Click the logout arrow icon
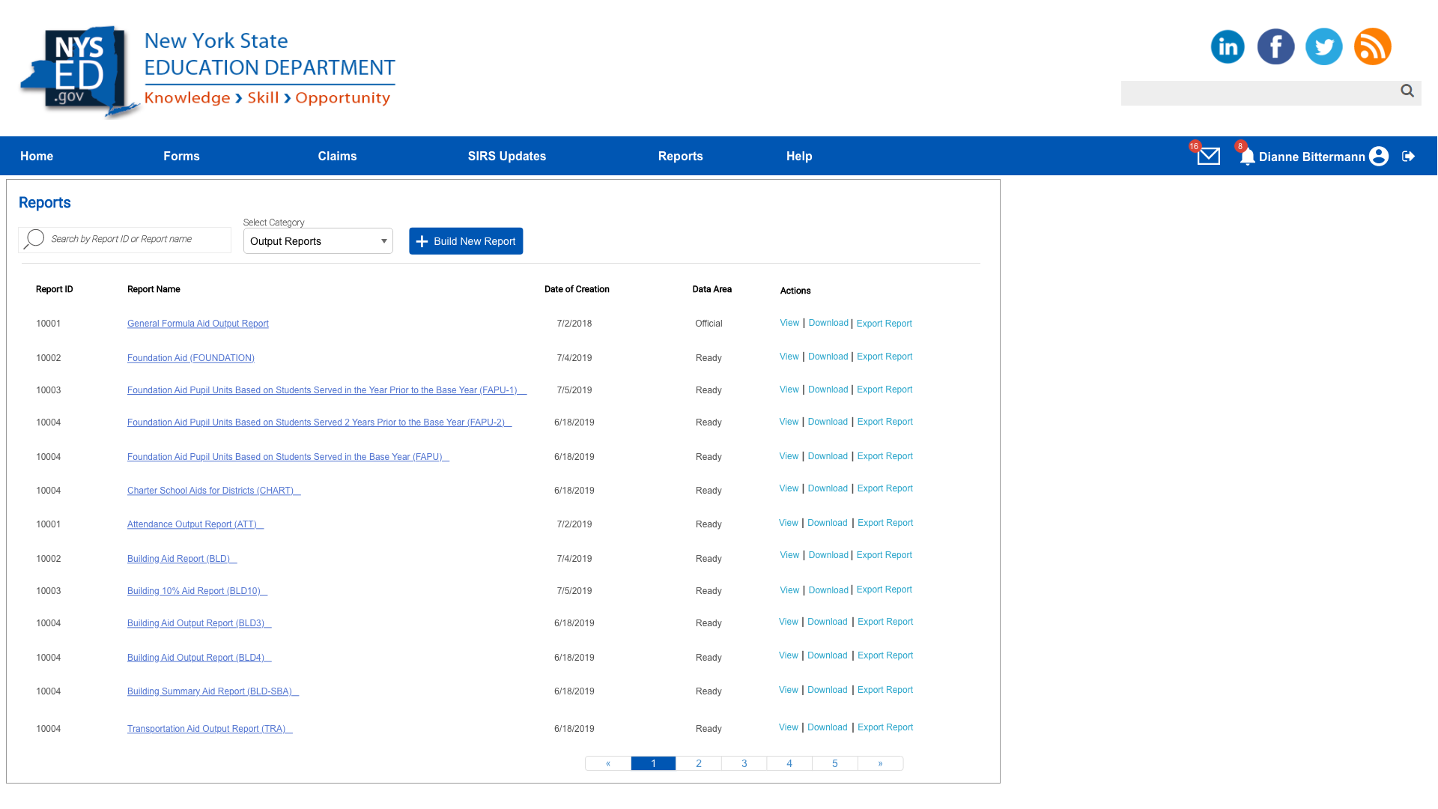 pos(1408,156)
